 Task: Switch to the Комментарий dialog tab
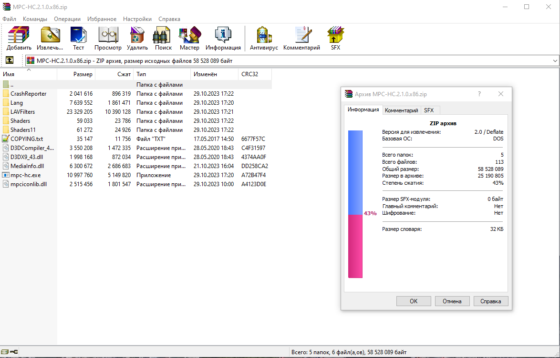pos(402,110)
